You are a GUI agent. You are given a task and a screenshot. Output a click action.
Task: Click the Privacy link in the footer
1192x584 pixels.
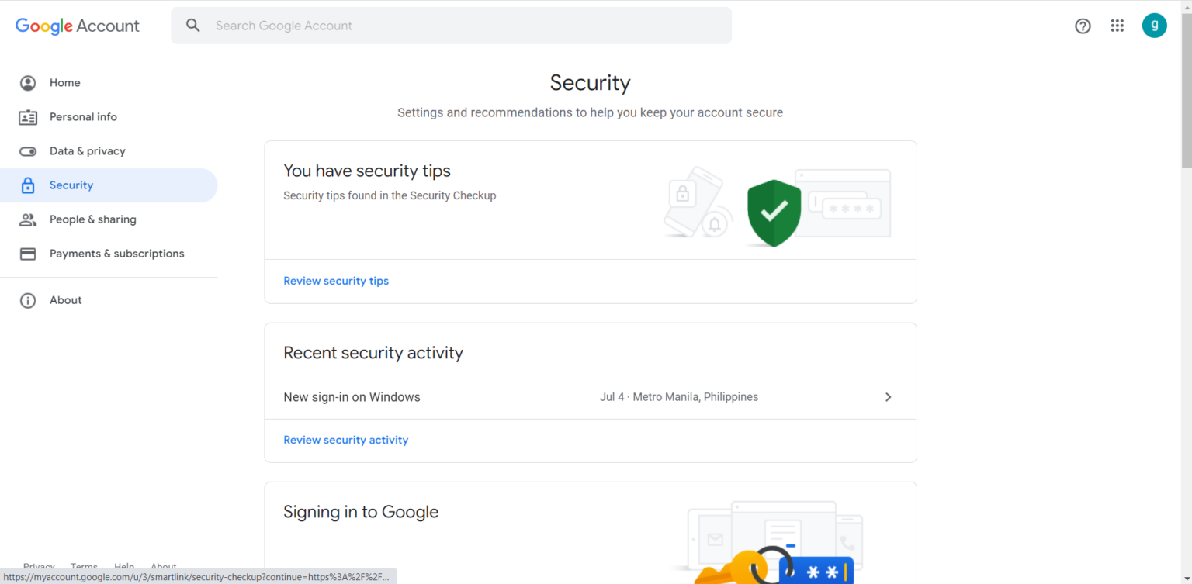coord(39,567)
